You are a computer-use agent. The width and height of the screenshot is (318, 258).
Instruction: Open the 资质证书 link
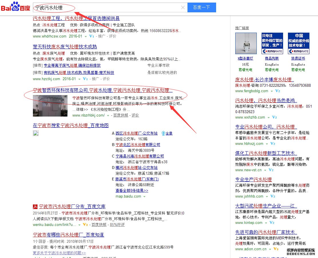point(298,58)
